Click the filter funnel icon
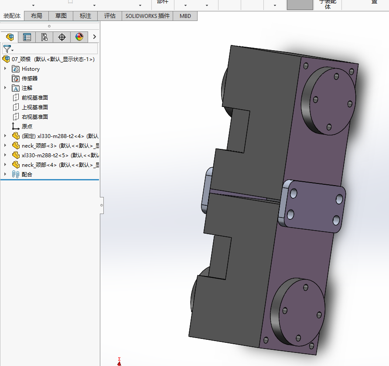The height and width of the screenshot is (366, 389). pos(7,49)
